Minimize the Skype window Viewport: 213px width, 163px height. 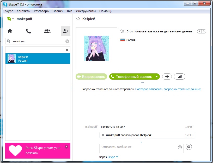(188, 3)
